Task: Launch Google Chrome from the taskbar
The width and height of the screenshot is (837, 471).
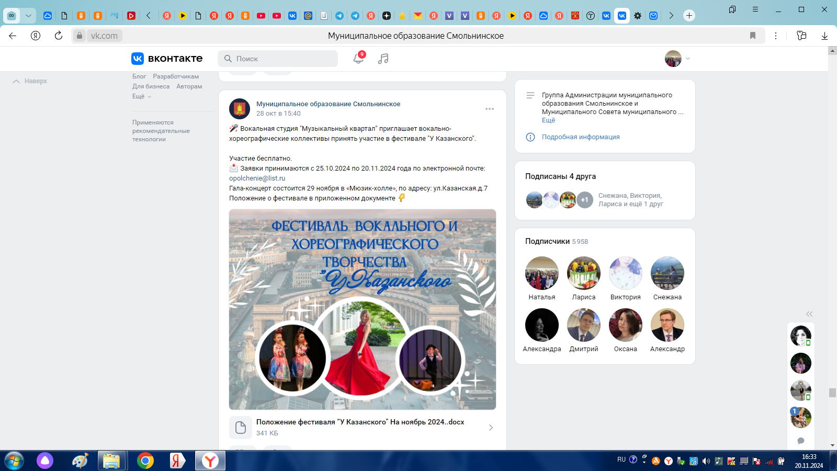Action: pos(145,461)
